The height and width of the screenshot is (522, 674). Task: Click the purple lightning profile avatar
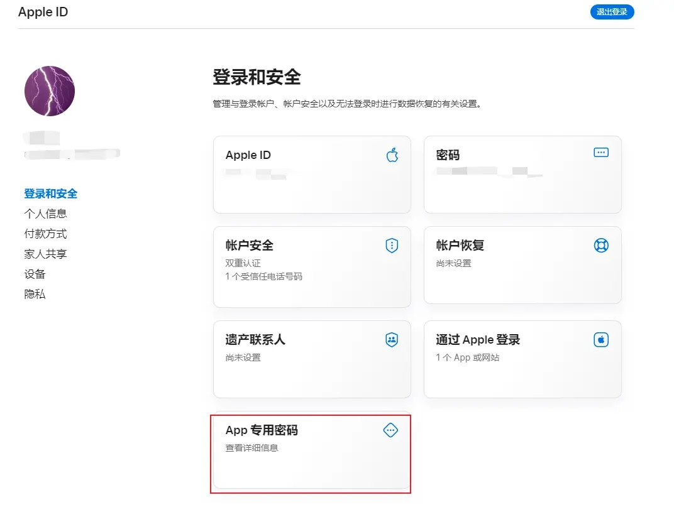[49, 90]
